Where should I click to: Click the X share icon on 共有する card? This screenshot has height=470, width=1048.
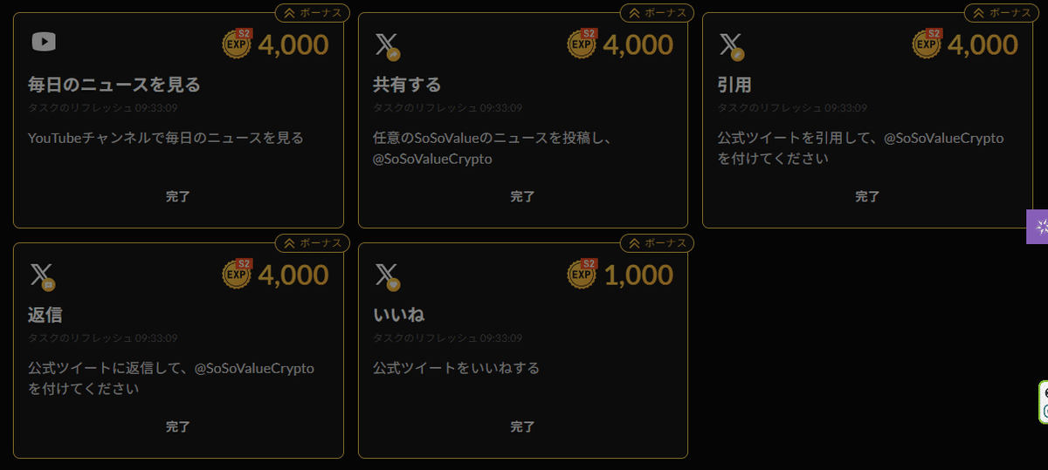(x=387, y=45)
